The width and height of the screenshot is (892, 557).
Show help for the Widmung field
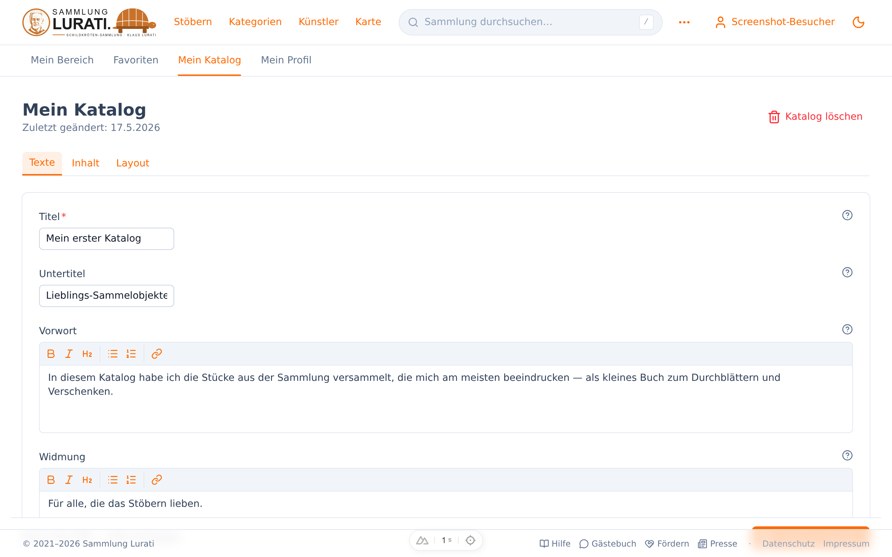pyautogui.click(x=847, y=455)
